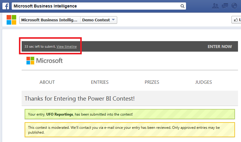Screen dimensions: 241x142
Task: Focus the Facebook search field
Action: point(96,6)
